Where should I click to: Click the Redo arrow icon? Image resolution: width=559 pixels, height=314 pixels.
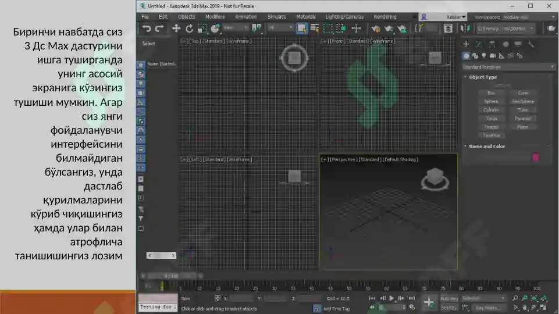(x=159, y=28)
